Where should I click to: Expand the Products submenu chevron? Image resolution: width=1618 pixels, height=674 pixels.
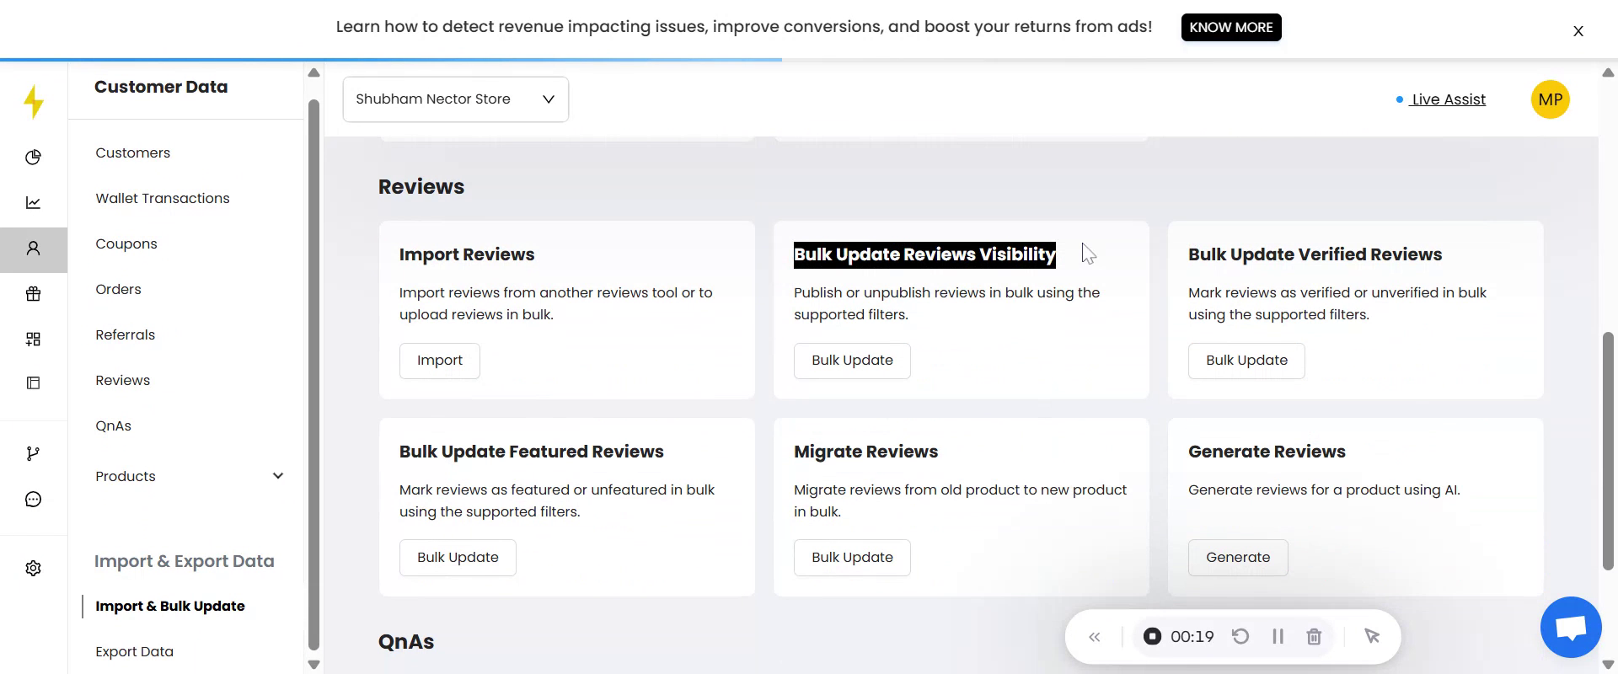click(x=278, y=476)
